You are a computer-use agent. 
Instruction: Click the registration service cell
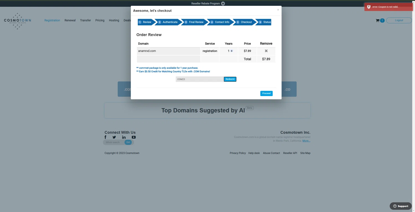click(x=210, y=51)
